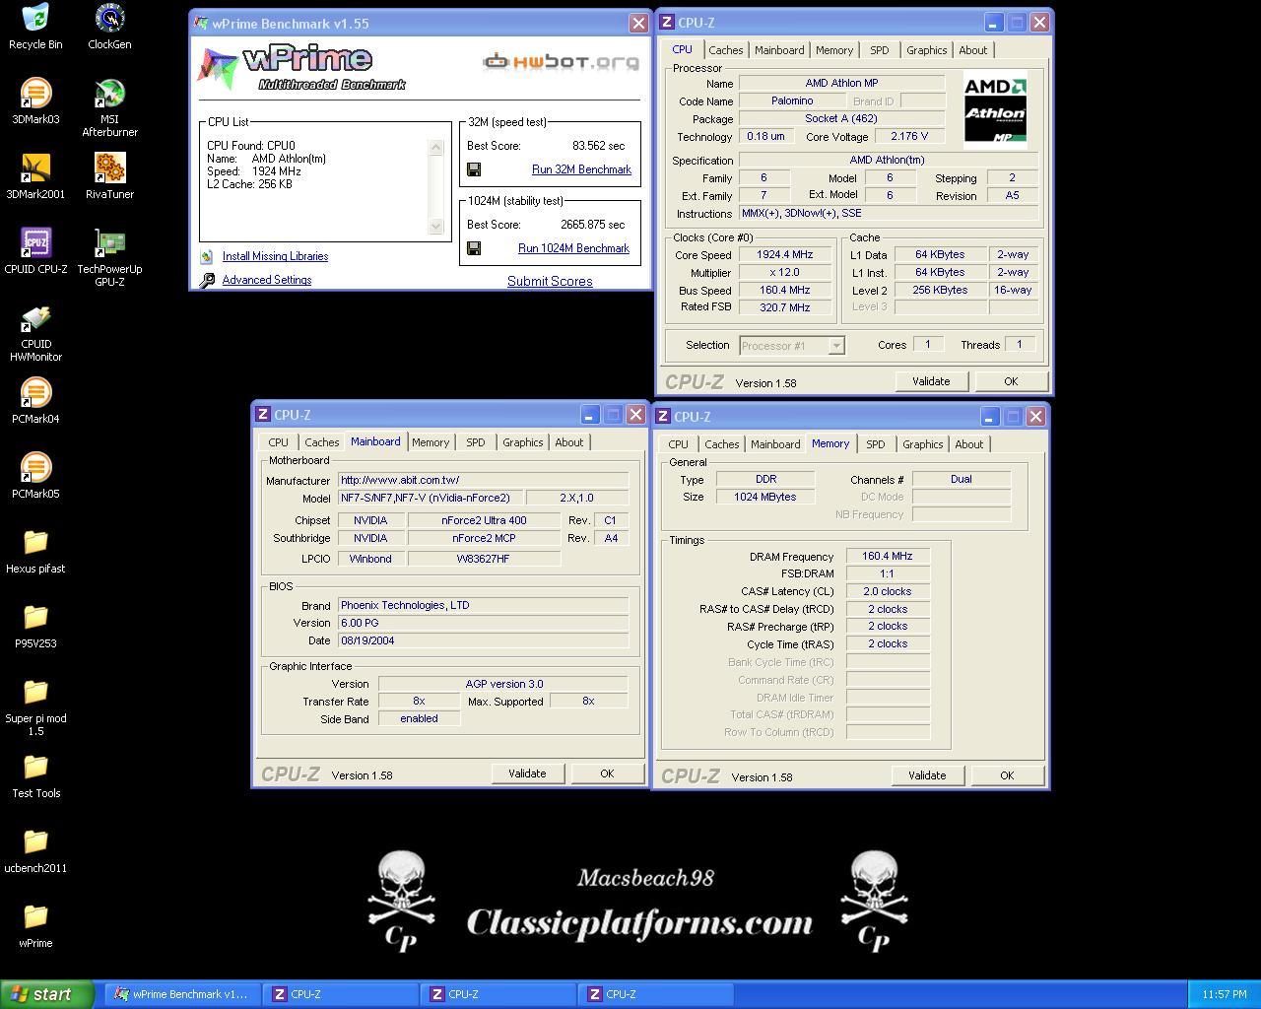Click the Install Missing Libraries icon

tap(207, 256)
